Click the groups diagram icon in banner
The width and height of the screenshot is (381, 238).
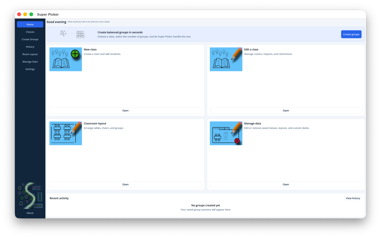pyautogui.click(x=72, y=34)
